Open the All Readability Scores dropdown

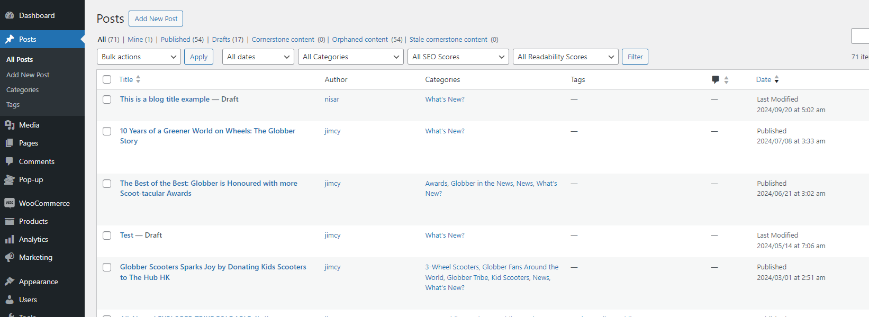pyautogui.click(x=566, y=57)
